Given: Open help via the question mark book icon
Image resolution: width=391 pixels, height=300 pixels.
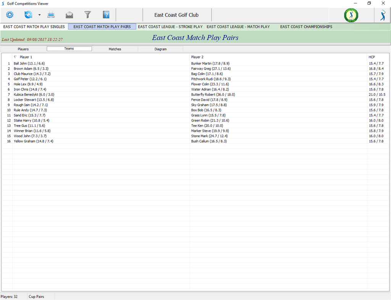Looking at the screenshot, I should (106, 15).
